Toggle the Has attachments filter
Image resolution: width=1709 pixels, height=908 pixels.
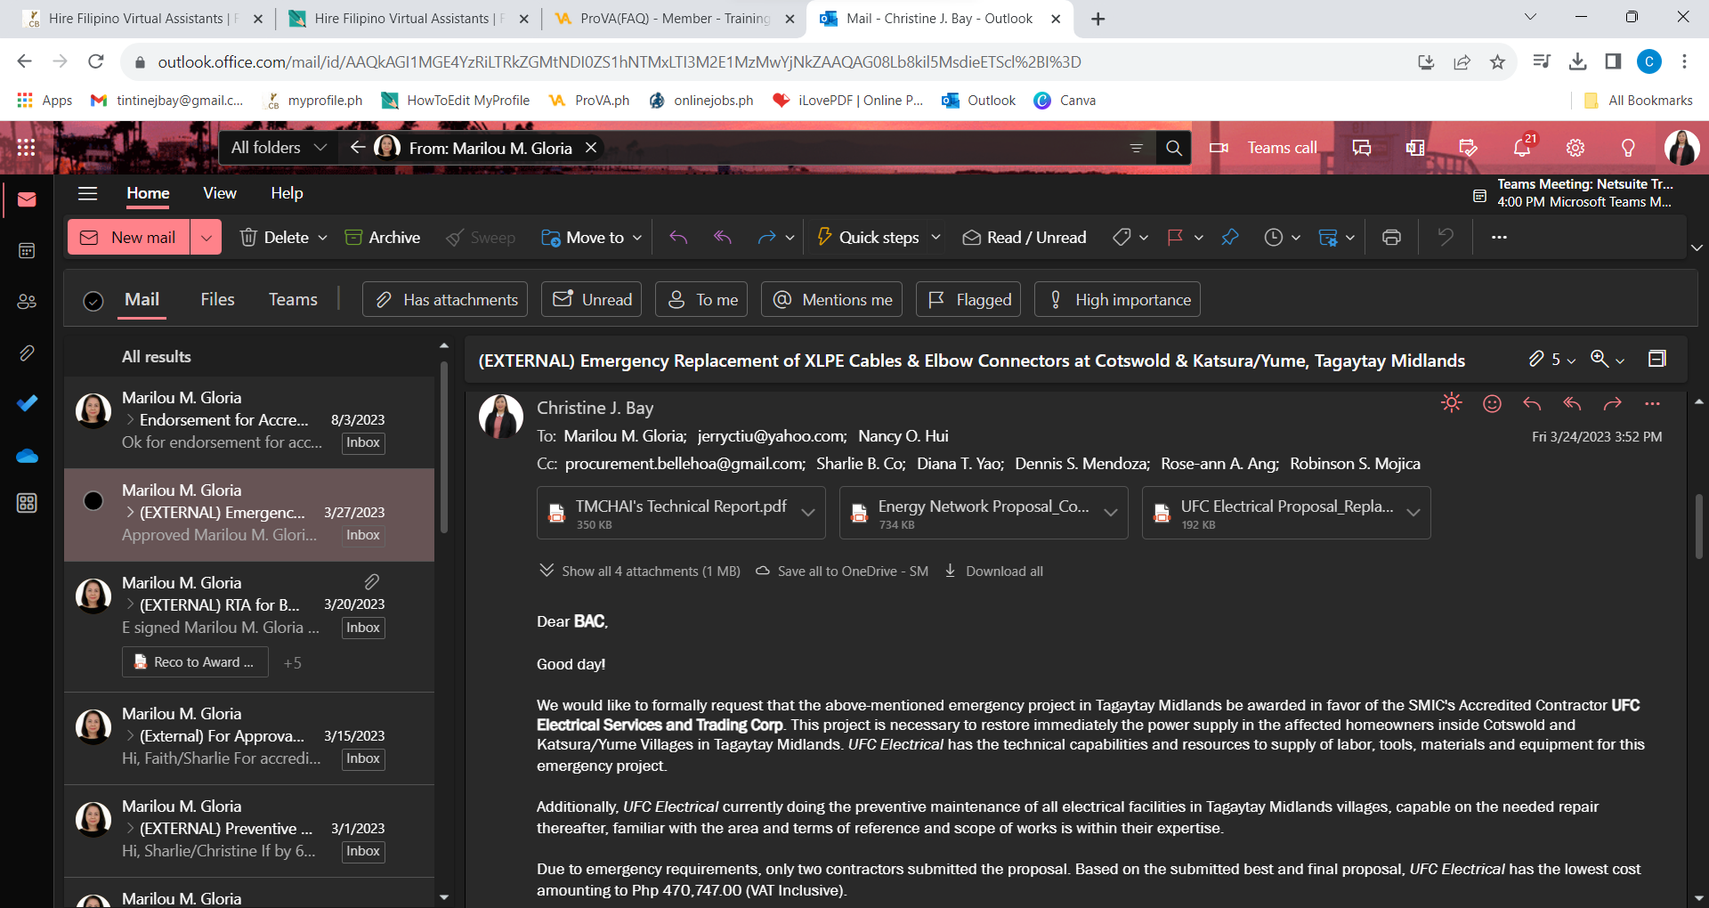point(445,300)
